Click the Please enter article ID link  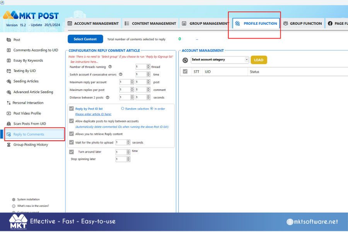[x=93, y=114]
